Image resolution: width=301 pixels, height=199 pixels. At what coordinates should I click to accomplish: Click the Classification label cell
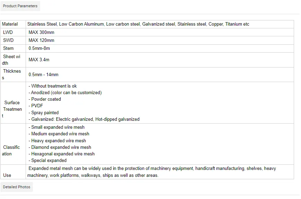11,151
